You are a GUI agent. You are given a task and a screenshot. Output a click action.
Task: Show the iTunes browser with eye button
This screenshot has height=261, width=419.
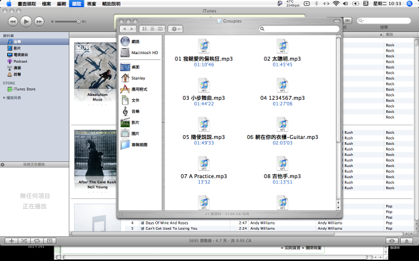392,241
